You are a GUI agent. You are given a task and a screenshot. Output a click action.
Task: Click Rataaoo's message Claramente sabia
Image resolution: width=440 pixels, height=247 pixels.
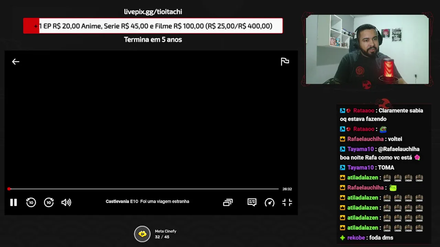(382, 115)
